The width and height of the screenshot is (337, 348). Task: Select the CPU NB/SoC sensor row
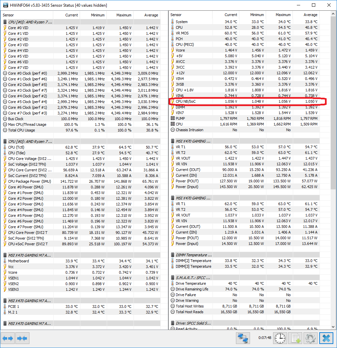244,101
